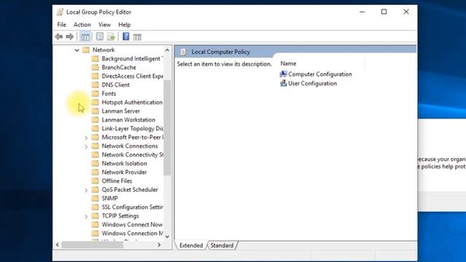Screen dimensions: 466x262
Task: Open the Action menu
Action: (x=82, y=25)
